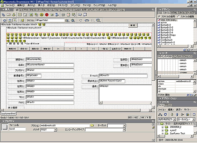197x143 pixels.
Task: Switch to Design view
Action: click(x=15, y=20)
